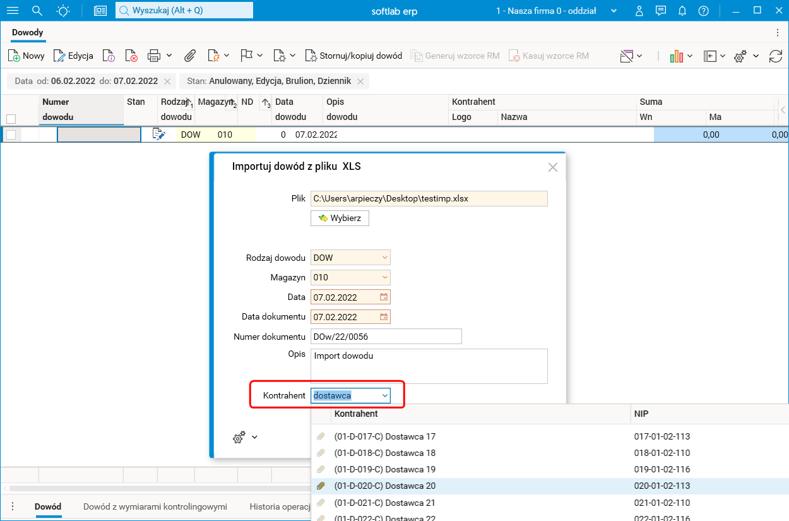Click the gears settings icon in toolbar
789x521 pixels.
[x=741, y=56]
